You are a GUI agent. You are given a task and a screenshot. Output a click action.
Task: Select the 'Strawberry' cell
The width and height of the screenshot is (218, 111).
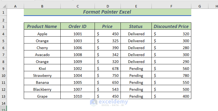[x=42, y=76]
